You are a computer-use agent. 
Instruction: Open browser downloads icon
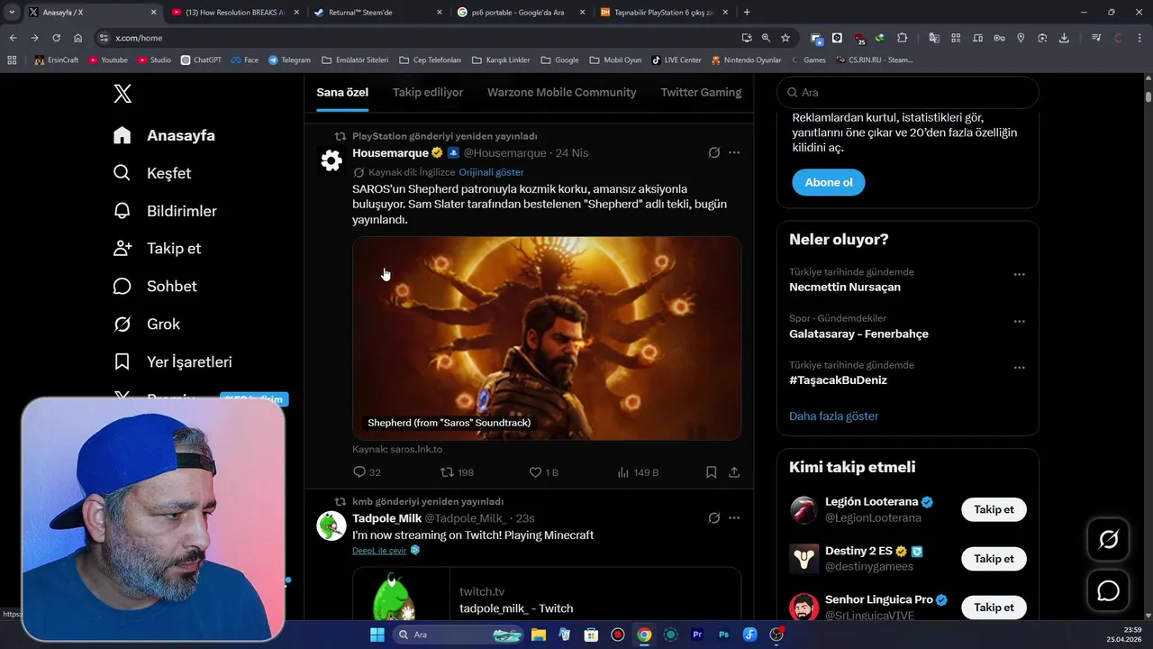1064,38
